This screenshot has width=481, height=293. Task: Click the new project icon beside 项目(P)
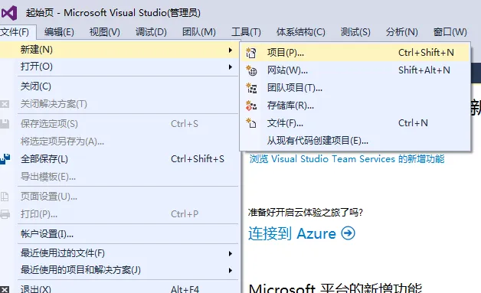coord(251,53)
